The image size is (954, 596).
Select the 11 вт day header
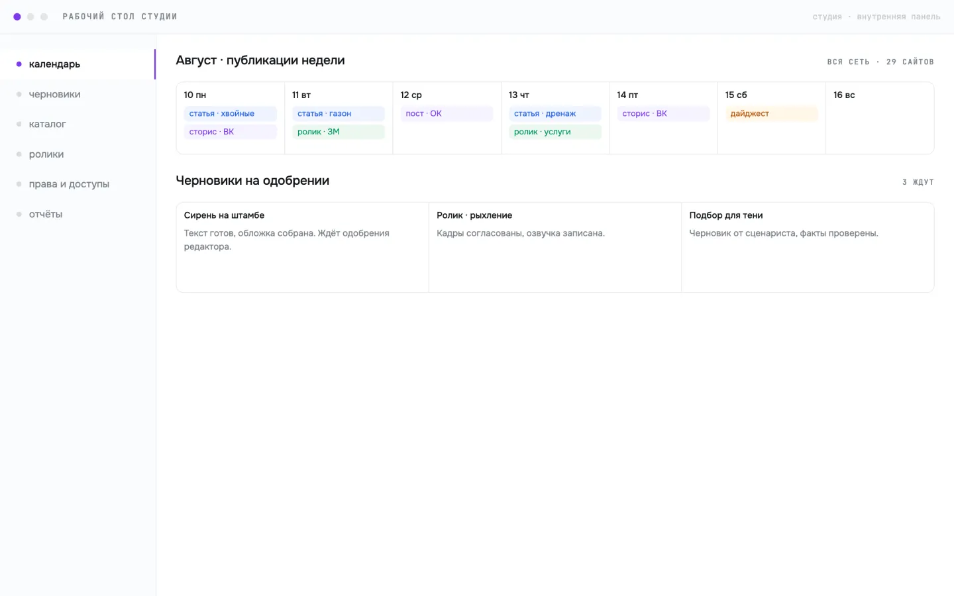pos(301,95)
